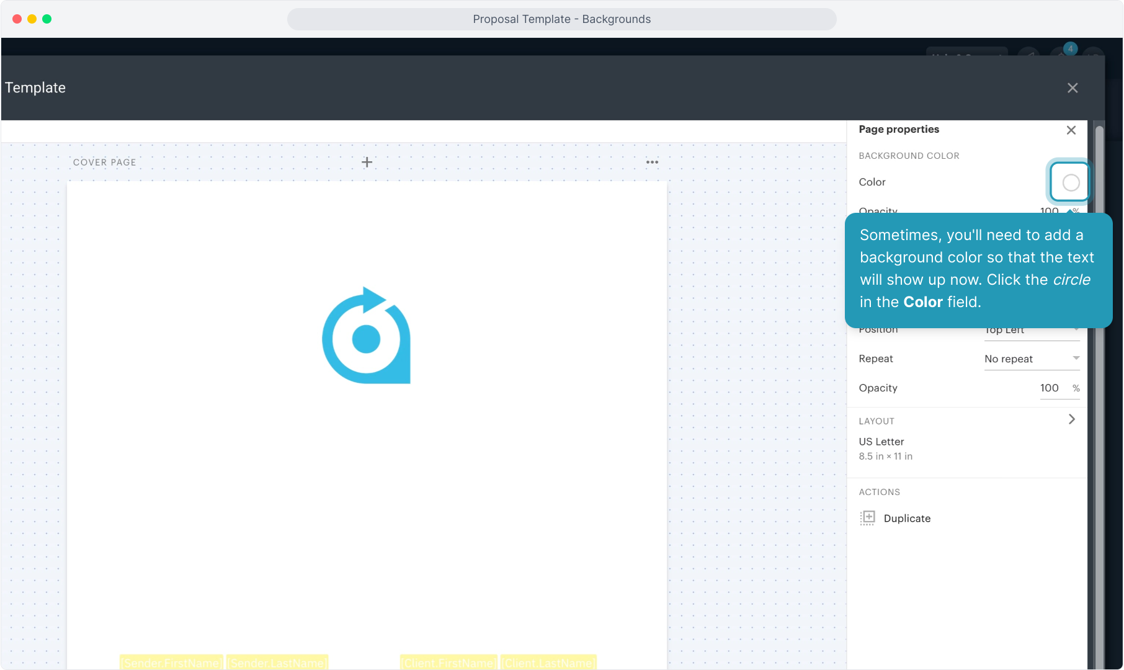Click the Sender.LastName token
Viewport: 1124px width, 670px height.
tap(277, 663)
